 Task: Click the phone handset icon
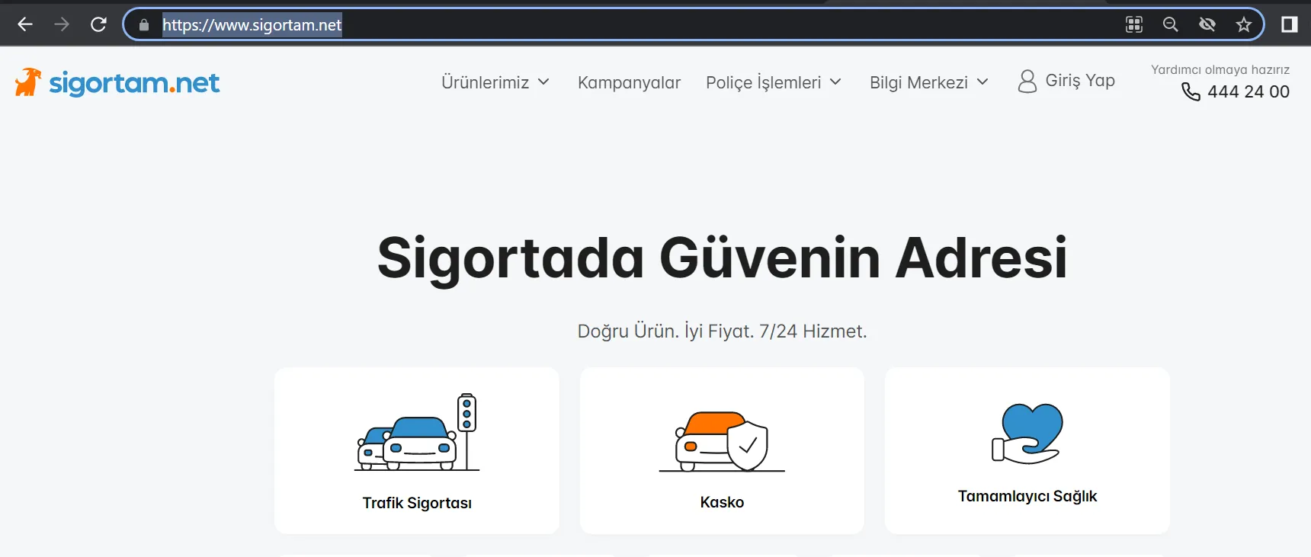click(1191, 91)
